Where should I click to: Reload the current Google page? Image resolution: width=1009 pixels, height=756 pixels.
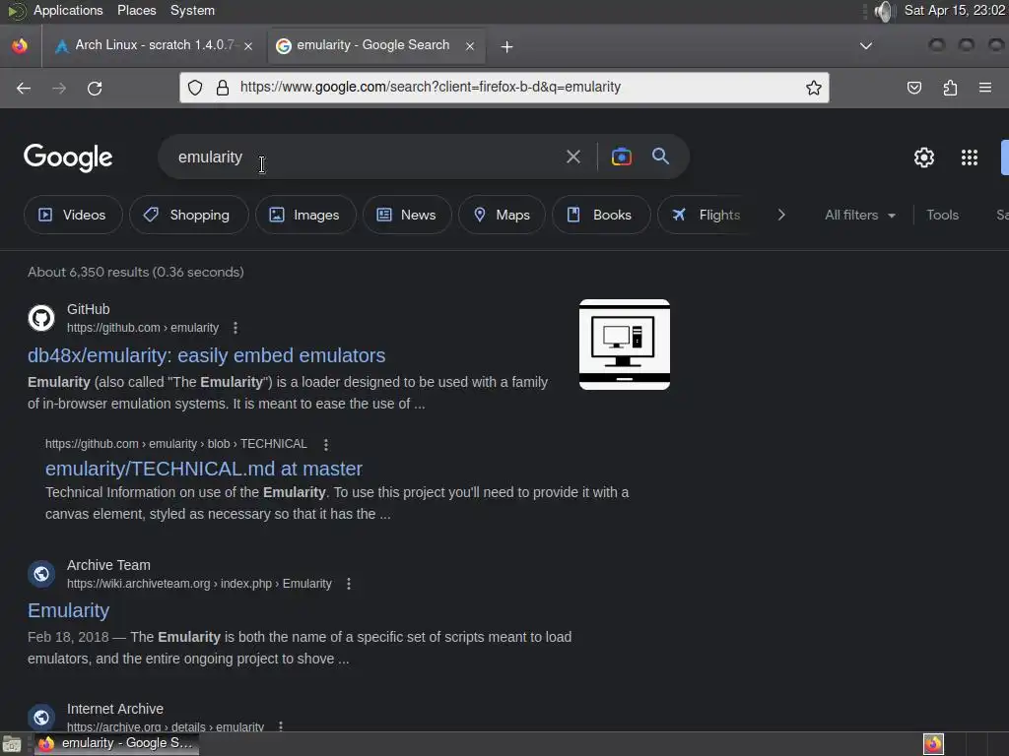pos(95,88)
